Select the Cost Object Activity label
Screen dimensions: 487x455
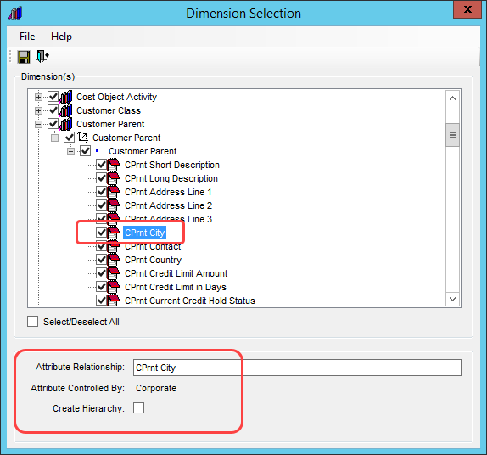point(116,97)
